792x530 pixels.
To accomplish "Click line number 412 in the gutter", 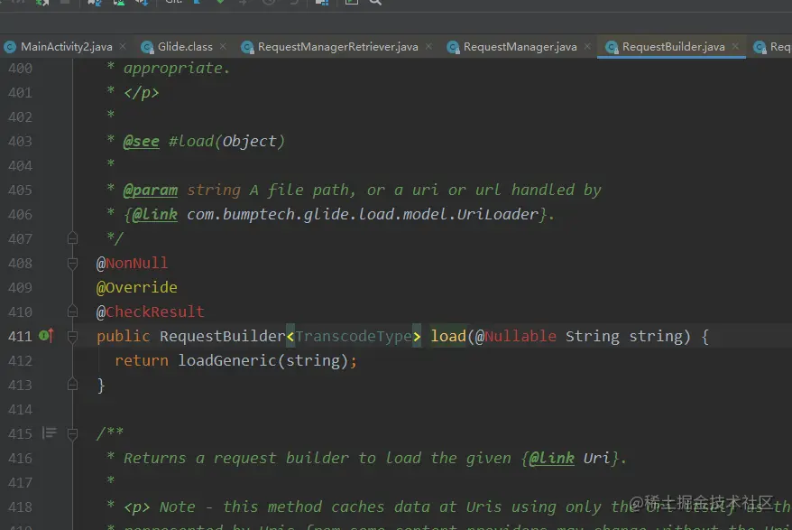I will (x=20, y=360).
